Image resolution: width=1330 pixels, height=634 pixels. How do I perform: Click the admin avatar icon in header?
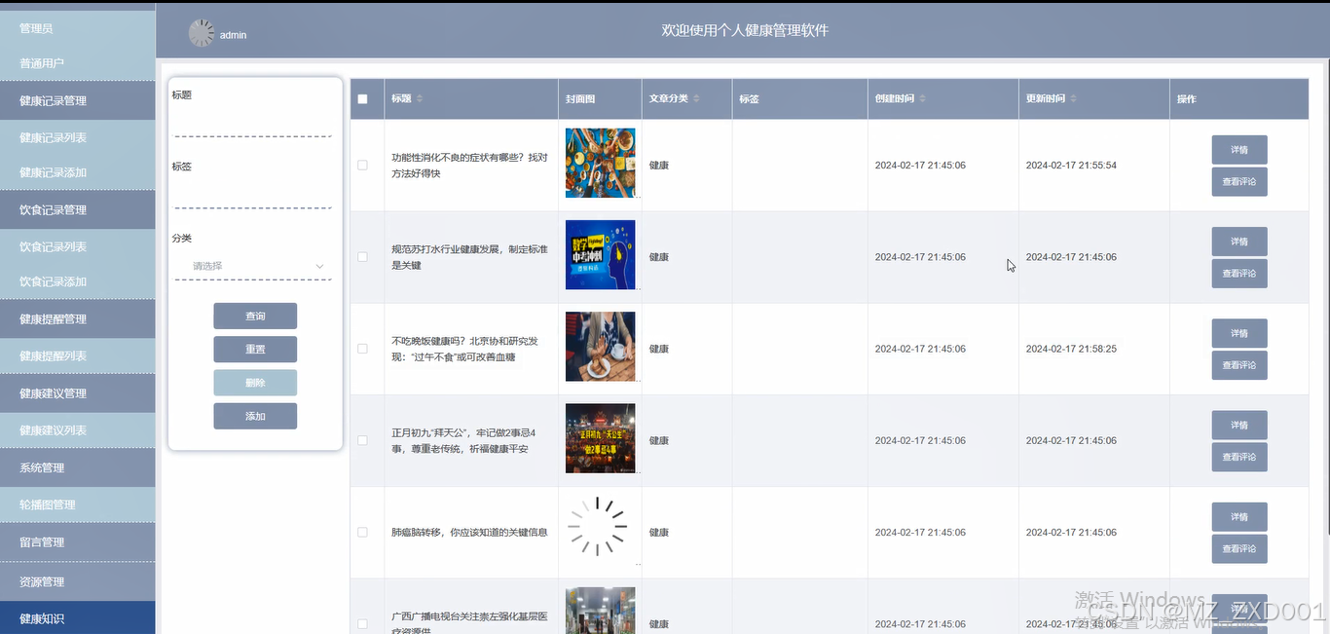coord(202,33)
